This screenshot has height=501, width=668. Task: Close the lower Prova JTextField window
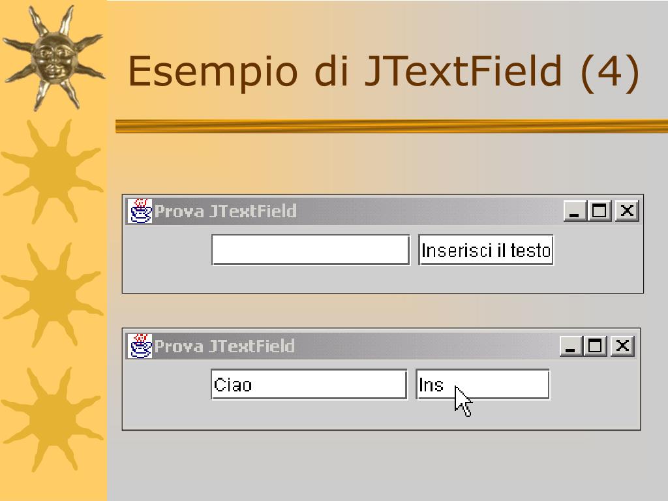click(x=622, y=346)
